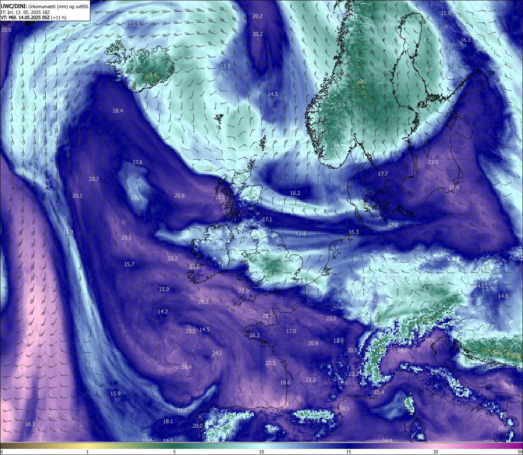Click the 14.6 value at the right edge
The width and height of the screenshot is (523, 455).
[503, 296]
